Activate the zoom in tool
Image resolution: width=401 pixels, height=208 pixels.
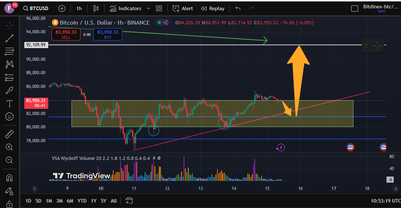click(x=9, y=147)
